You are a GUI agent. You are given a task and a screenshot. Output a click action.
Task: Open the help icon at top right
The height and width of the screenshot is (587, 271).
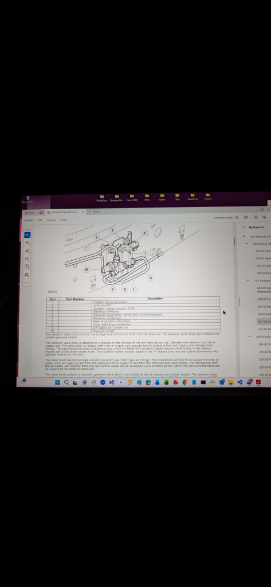point(262,209)
